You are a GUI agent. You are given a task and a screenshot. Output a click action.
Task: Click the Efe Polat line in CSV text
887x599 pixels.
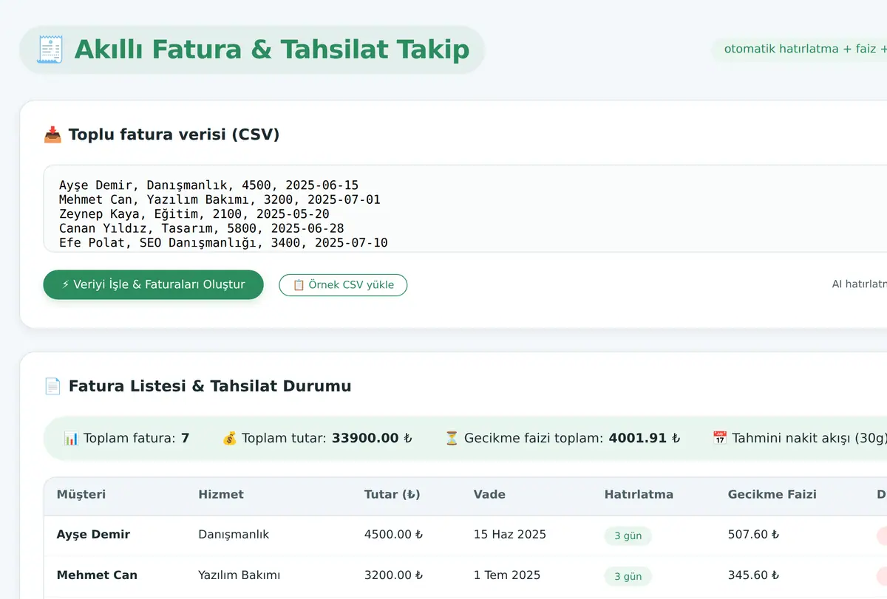coord(223,243)
